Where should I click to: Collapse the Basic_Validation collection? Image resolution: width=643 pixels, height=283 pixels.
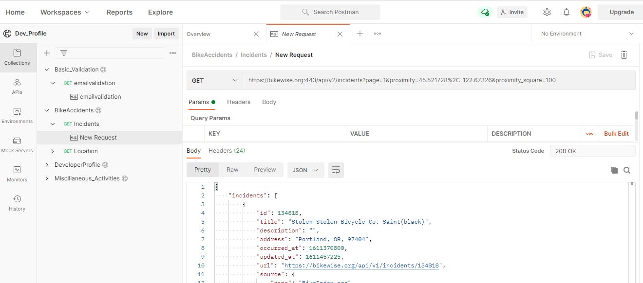click(x=47, y=70)
